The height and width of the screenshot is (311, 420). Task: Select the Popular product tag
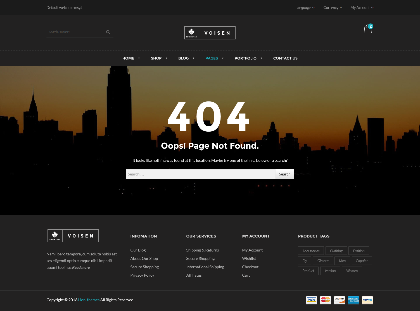pos(362,261)
